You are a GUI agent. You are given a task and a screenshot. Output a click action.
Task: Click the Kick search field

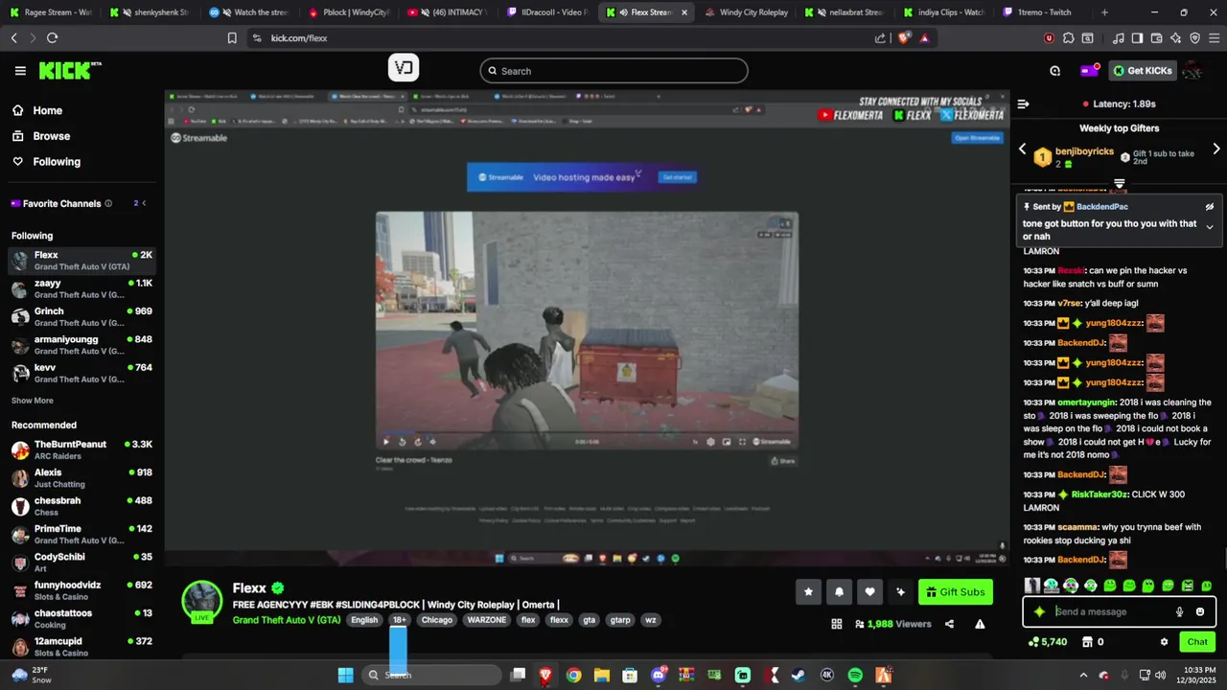tap(613, 71)
